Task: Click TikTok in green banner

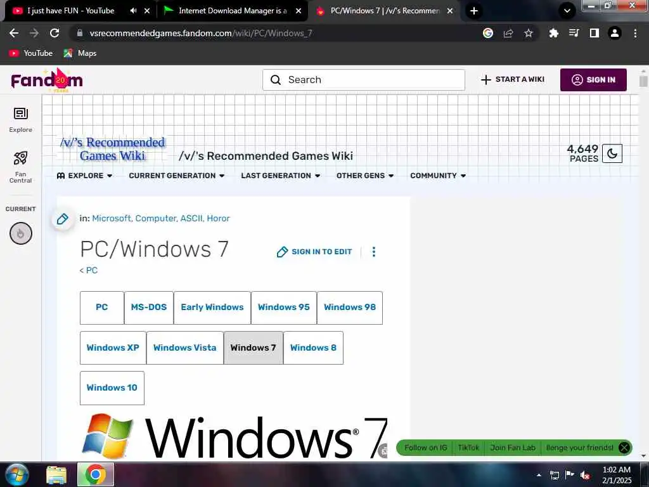Action: click(468, 448)
